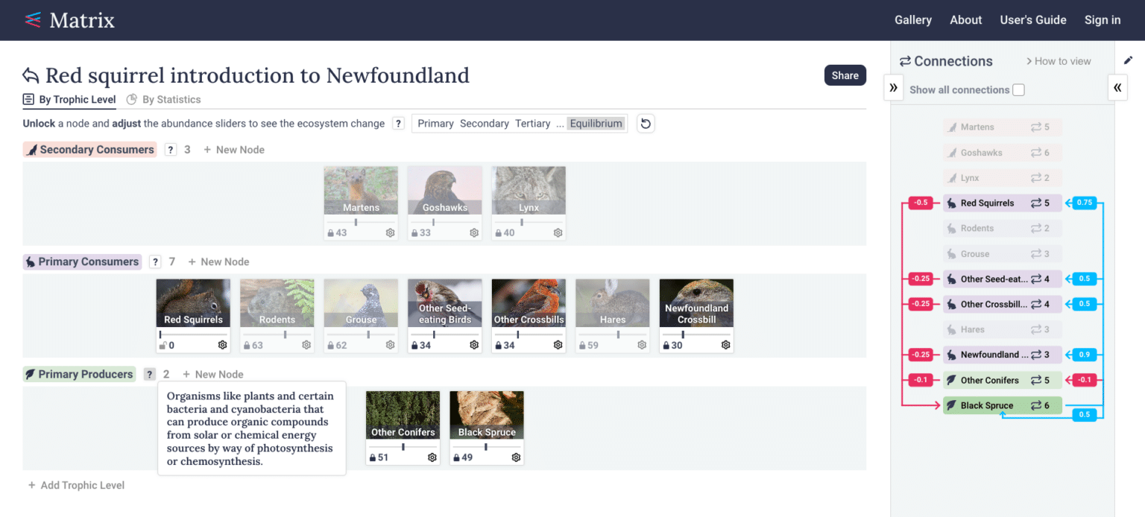The image size is (1145, 517).
Task: Click help icon next to Primary Producers
Action: (x=150, y=375)
